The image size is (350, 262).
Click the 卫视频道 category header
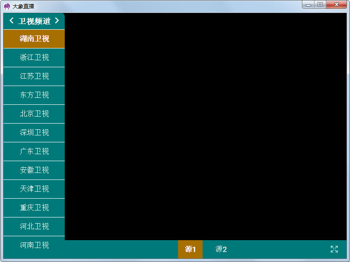pyautogui.click(x=34, y=21)
